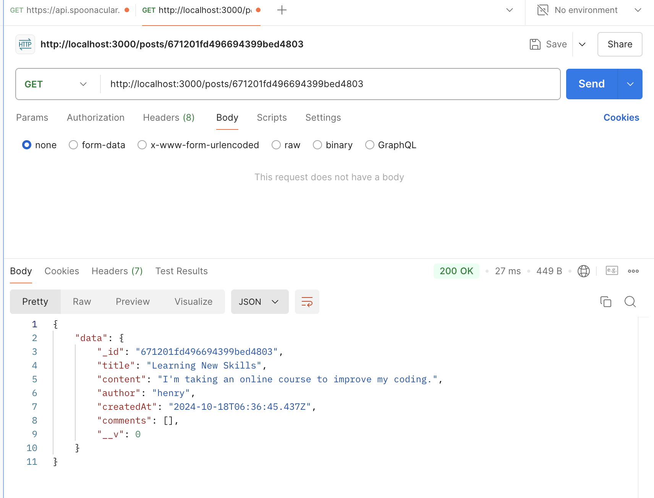654x498 pixels.
Task: Open the response Cookies tab
Action: click(x=62, y=271)
